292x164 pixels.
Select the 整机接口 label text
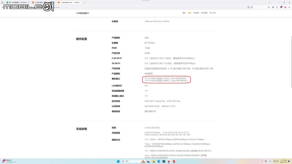pos(116,79)
